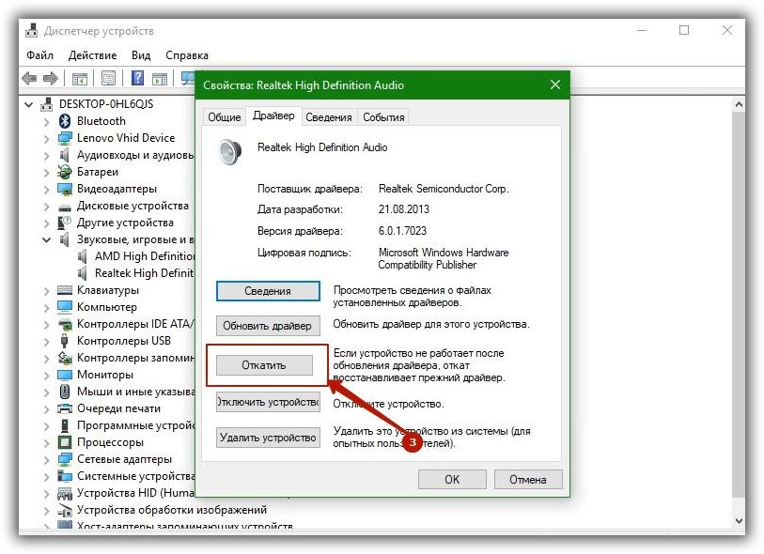Click the Realtek Semiconductor Corp. provider text

coord(444,189)
